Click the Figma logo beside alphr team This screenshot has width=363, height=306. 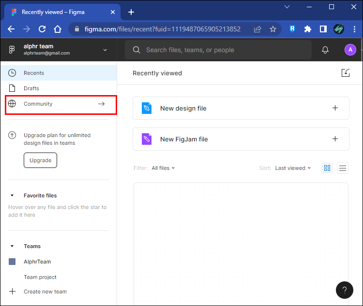(x=12, y=50)
